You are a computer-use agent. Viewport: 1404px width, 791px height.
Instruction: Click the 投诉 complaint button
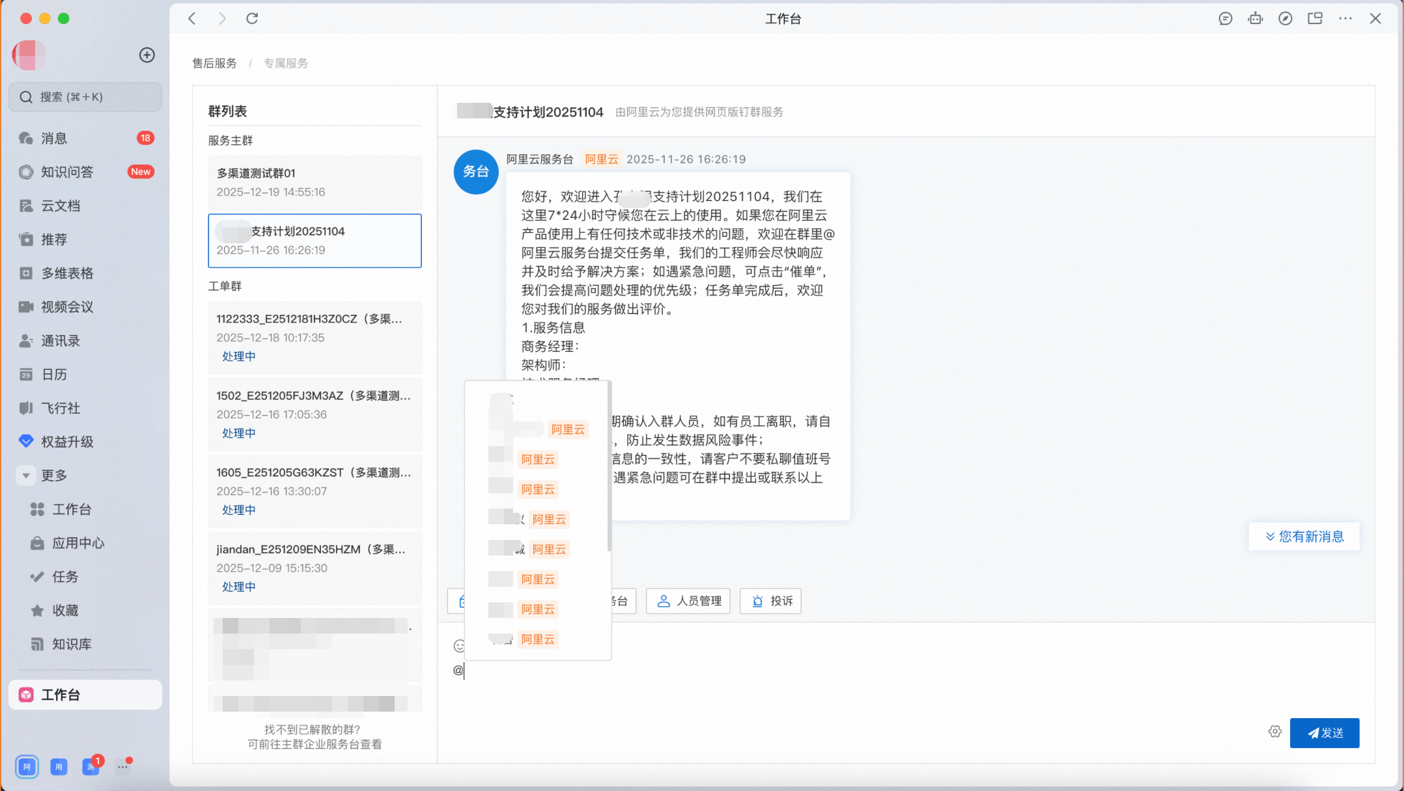pos(771,601)
